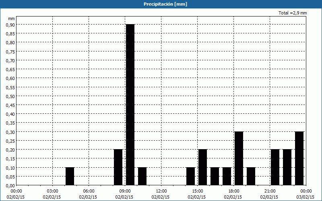Select the '06:00' time axis label
Screen dimensions: 322x201
(89, 191)
